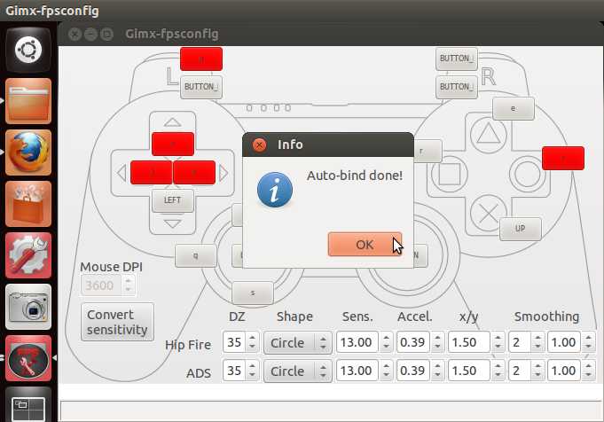
Task: Adjust Hip Fire Smoothing 1.00 spinner arrows
Action: click(588, 342)
